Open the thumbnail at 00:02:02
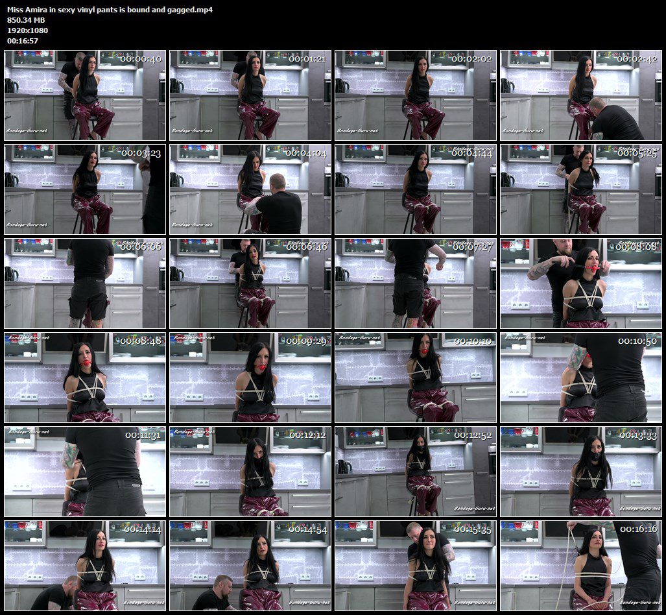This screenshot has width=666, height=615. [416, 95]
